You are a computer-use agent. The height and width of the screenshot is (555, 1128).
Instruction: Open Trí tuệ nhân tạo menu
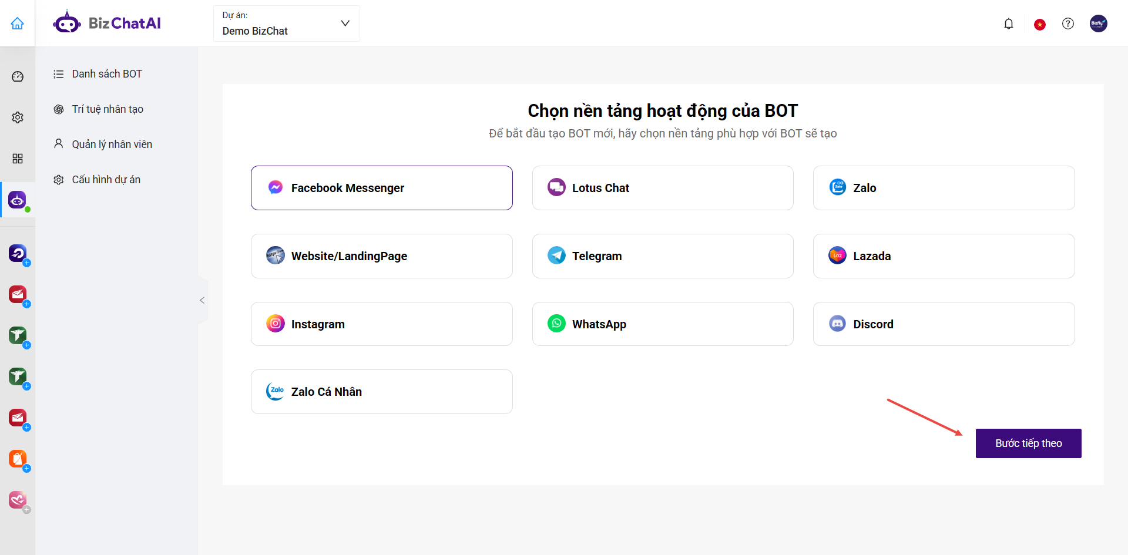click(x=108, y=109)
